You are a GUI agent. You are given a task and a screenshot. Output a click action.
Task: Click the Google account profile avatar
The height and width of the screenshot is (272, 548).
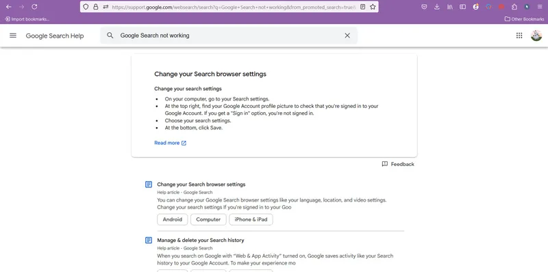[536, 36]
